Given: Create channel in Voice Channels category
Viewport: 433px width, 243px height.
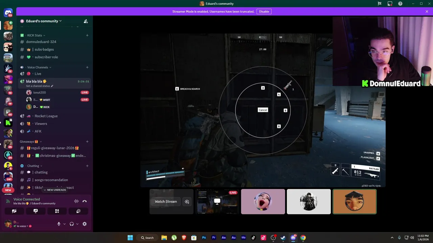Looking at the screenshot, I should 87,67.
